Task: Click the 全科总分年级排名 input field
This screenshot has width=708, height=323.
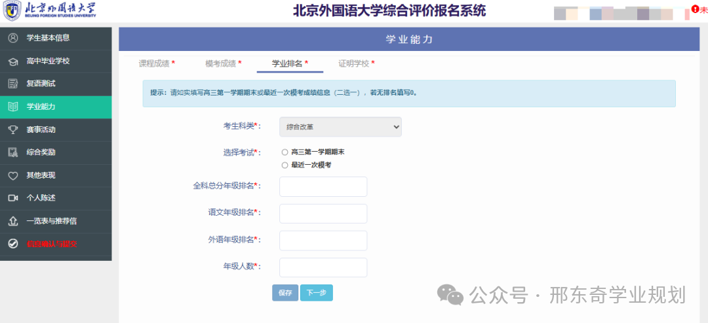Action: [x=323, y=186]
